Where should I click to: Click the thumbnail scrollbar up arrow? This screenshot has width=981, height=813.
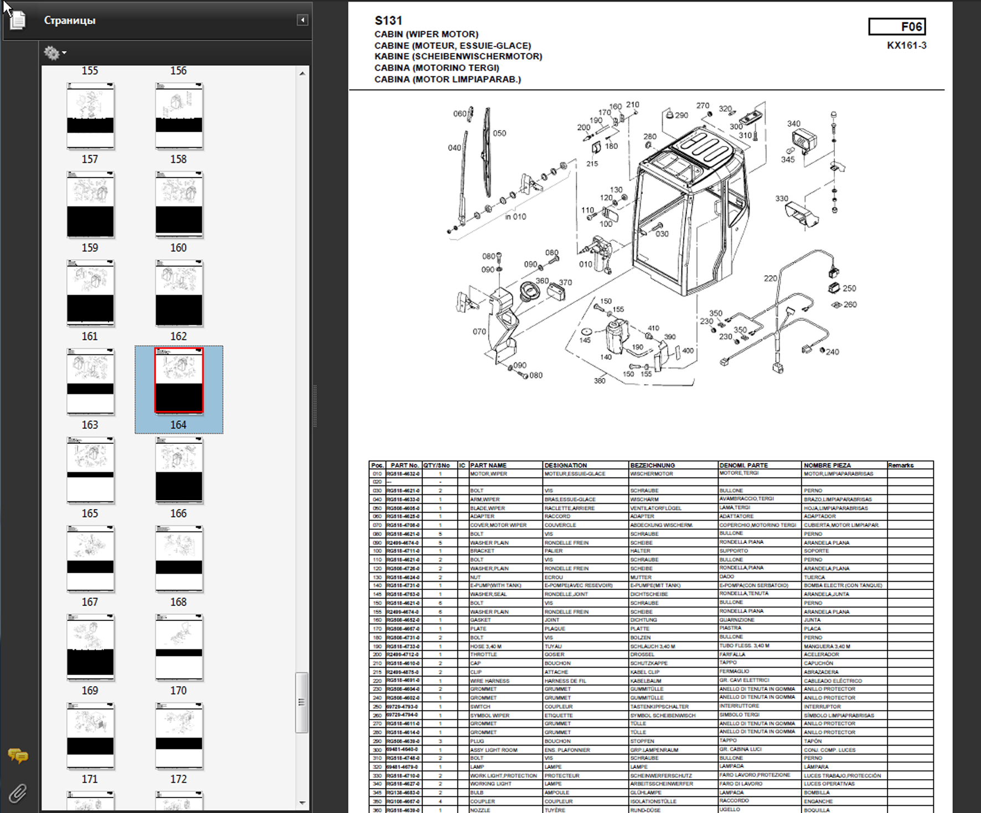302,74
